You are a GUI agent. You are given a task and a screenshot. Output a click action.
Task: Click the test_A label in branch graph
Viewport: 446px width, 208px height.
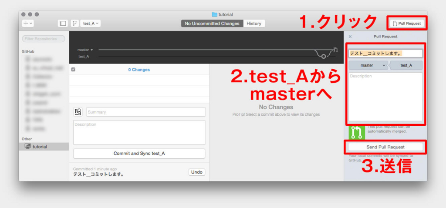(x=84, y=57)
